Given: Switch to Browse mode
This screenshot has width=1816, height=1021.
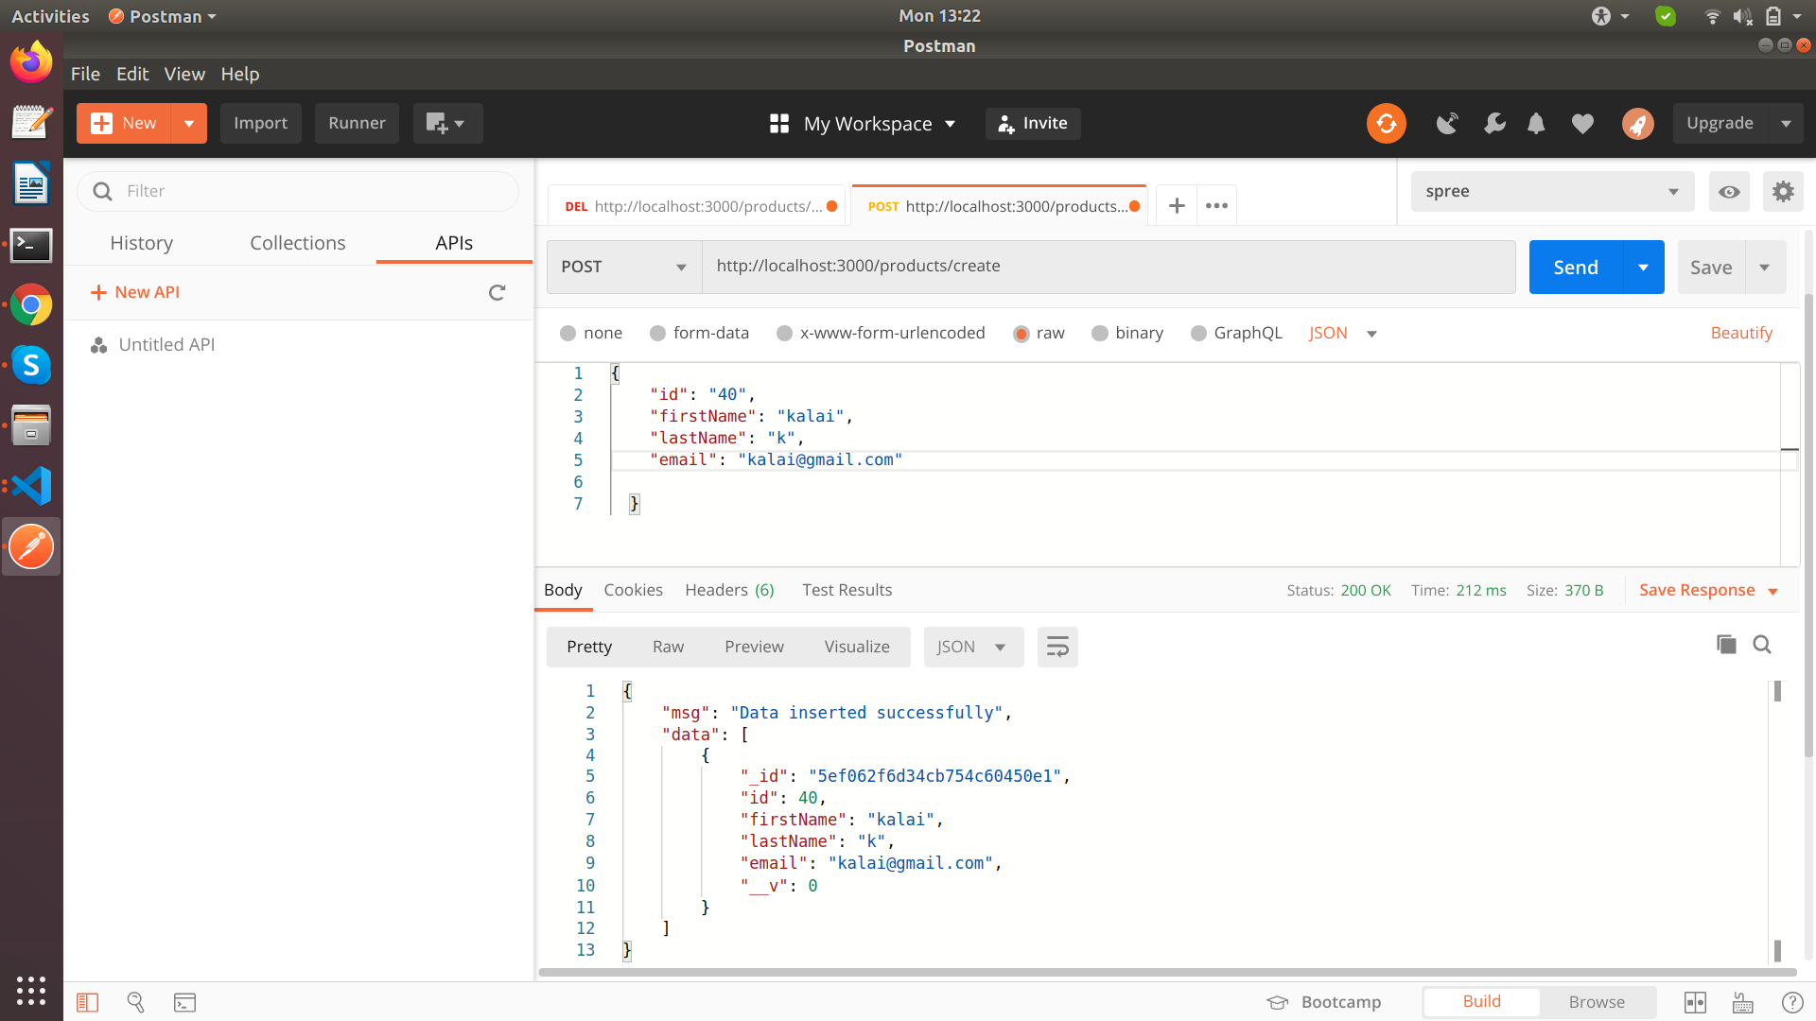Looking at the screenshot, I should 1597,1002.
